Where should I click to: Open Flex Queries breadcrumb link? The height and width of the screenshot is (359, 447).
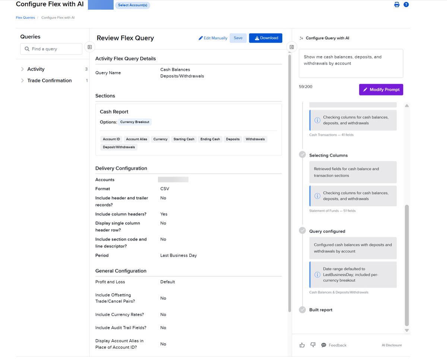click(25, 17)
